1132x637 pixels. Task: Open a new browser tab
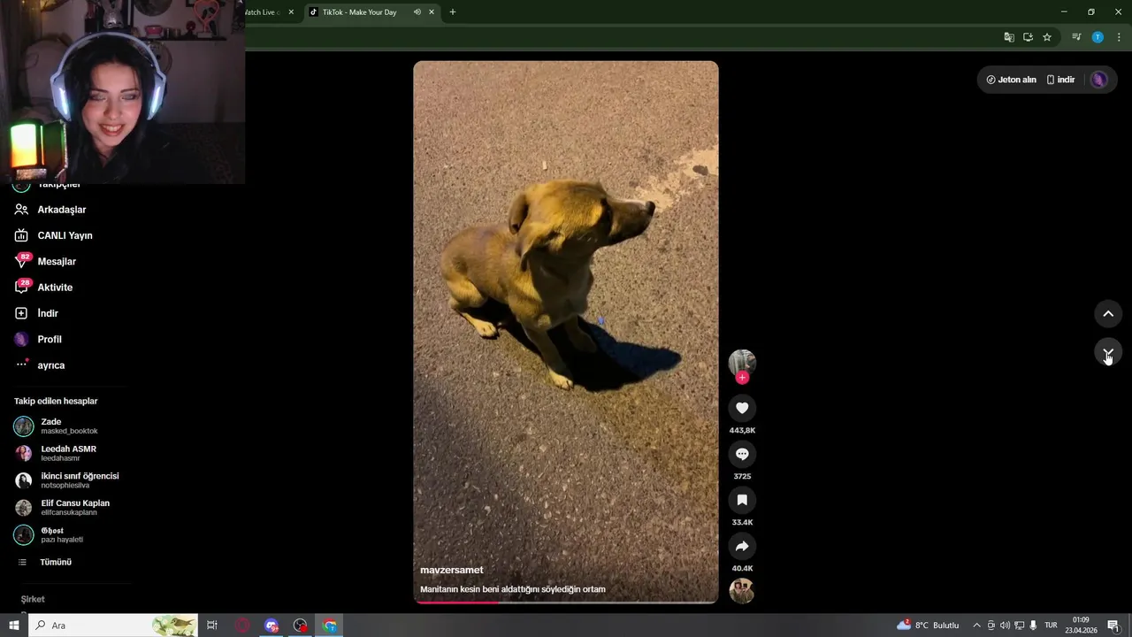(x=453, y=12)
